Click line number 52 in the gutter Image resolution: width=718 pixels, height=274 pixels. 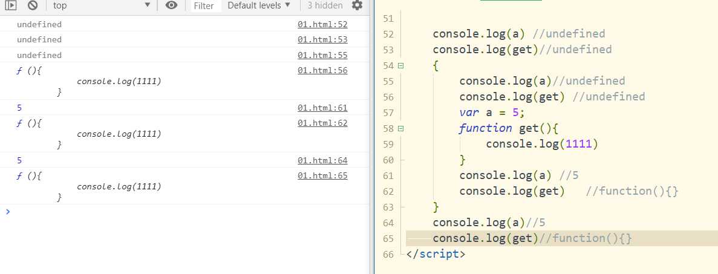[388, 34]
